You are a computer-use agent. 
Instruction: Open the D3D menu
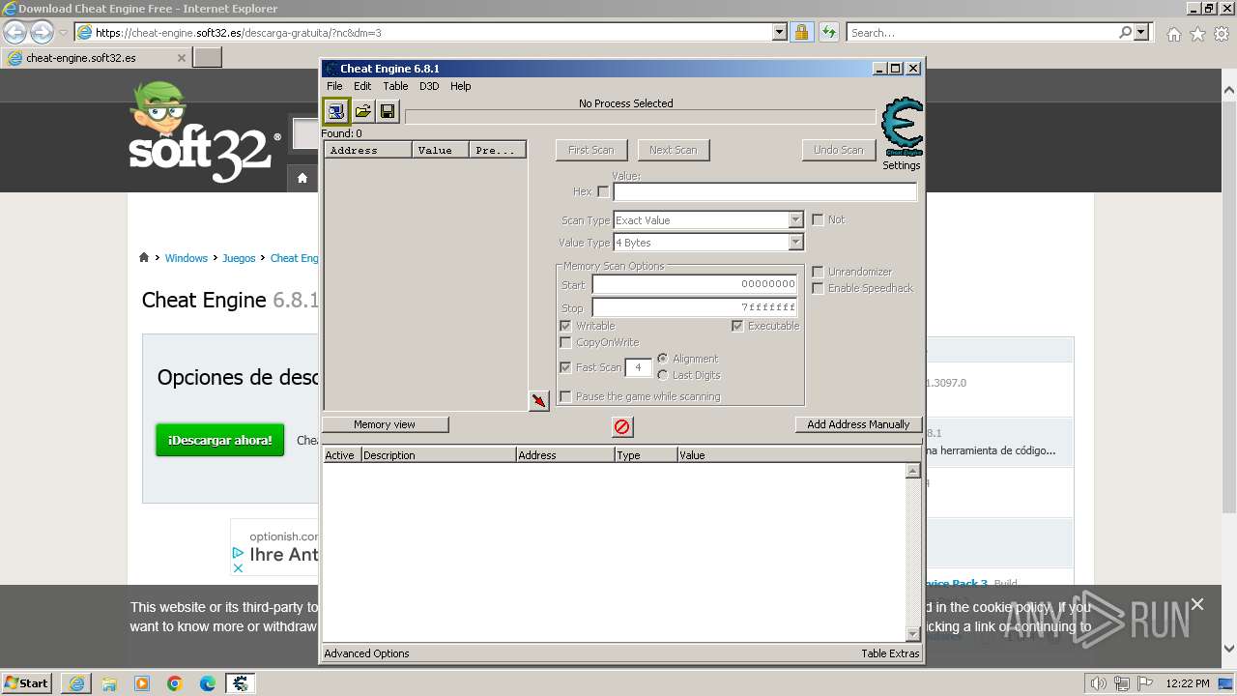tap(429, 86)
